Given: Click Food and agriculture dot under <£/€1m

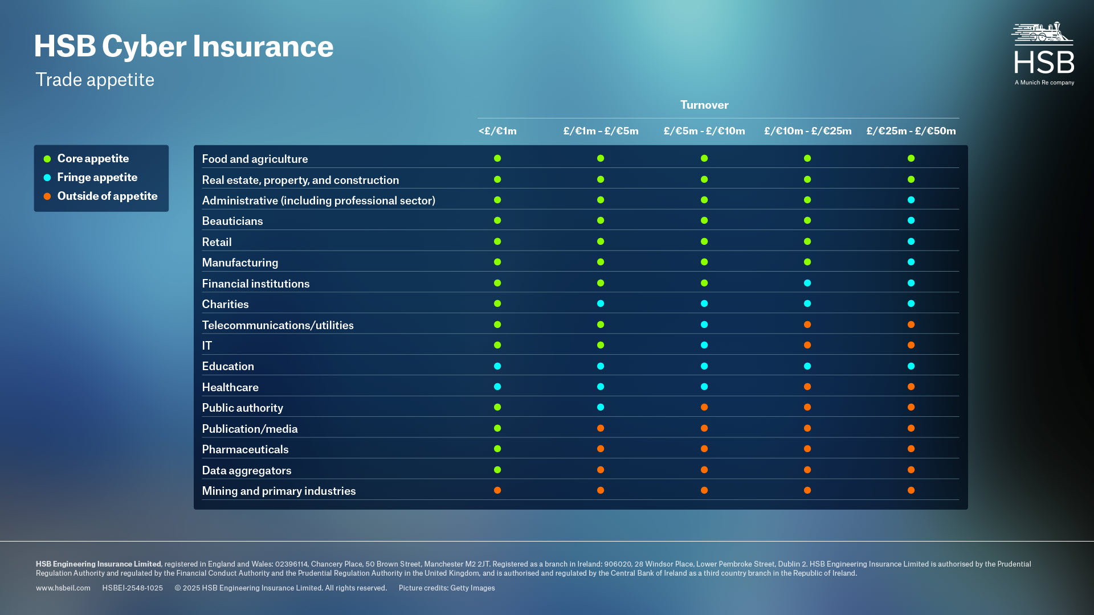Looking at the screenshot, I should [497, 158].
